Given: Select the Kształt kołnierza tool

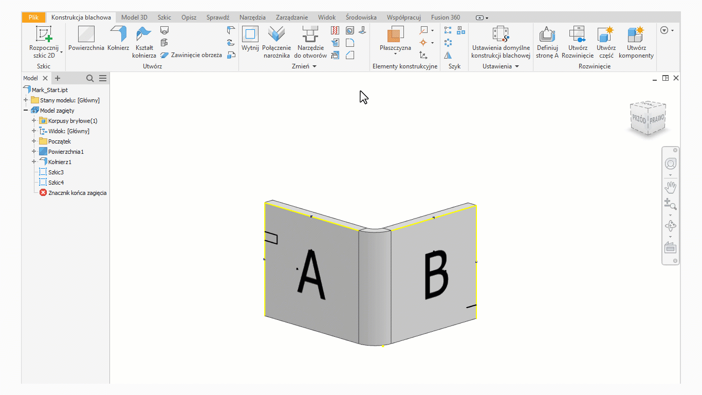Looking at the screenshot, I should (144, 42).
